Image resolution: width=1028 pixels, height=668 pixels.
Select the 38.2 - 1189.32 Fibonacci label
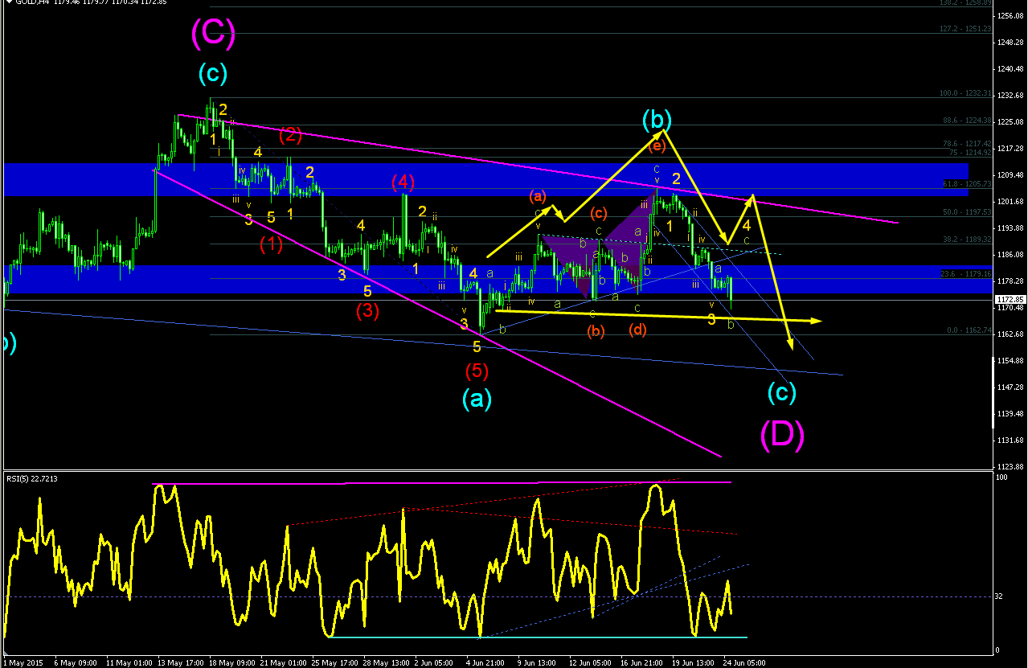[x=967, y=240]
